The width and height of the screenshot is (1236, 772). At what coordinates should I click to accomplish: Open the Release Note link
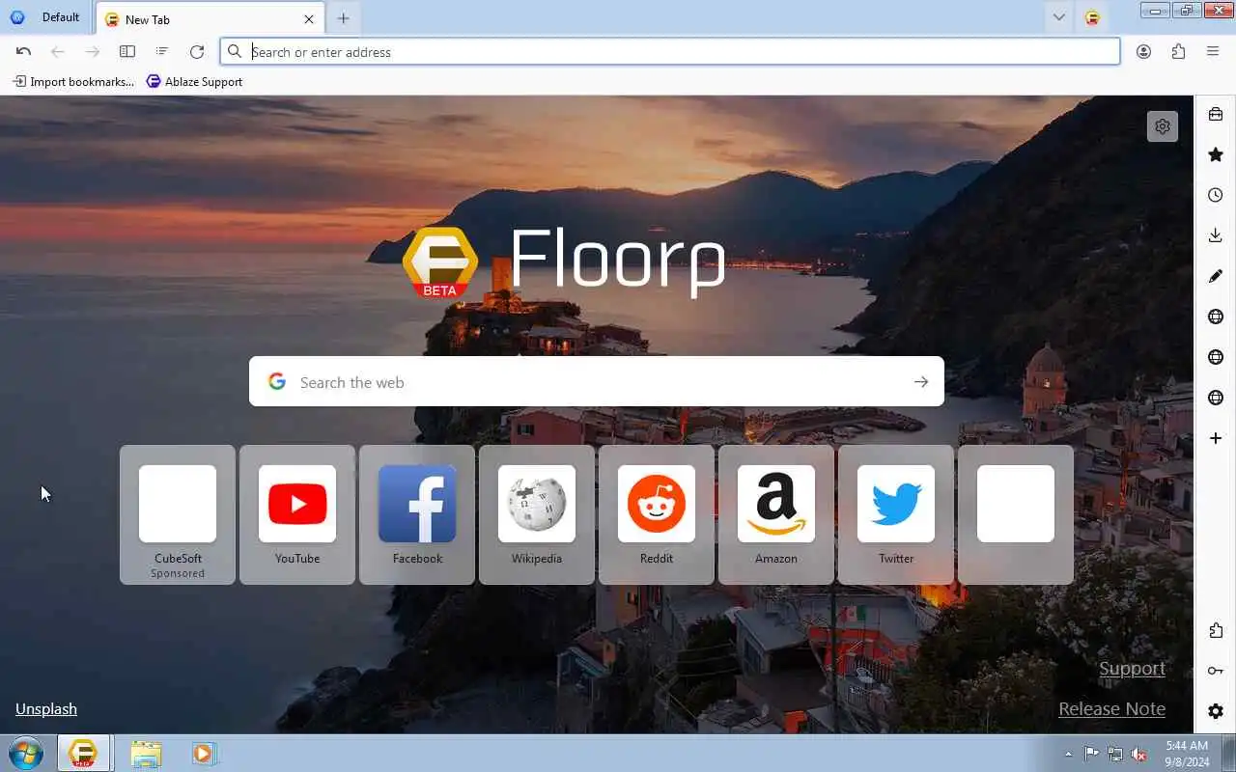(1111, 708)
